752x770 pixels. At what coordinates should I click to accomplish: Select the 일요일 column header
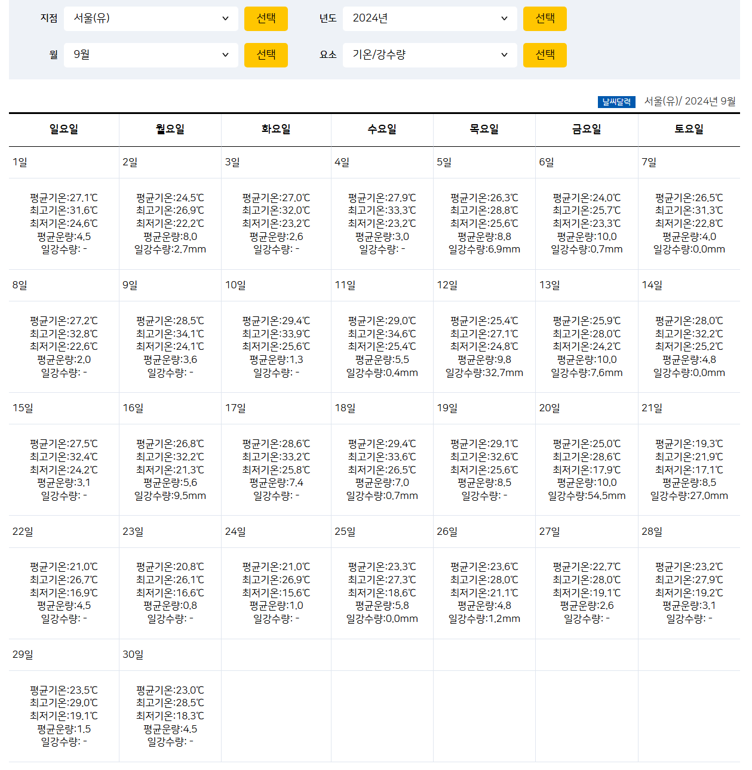pyautogui.click(x=64, y=130)
